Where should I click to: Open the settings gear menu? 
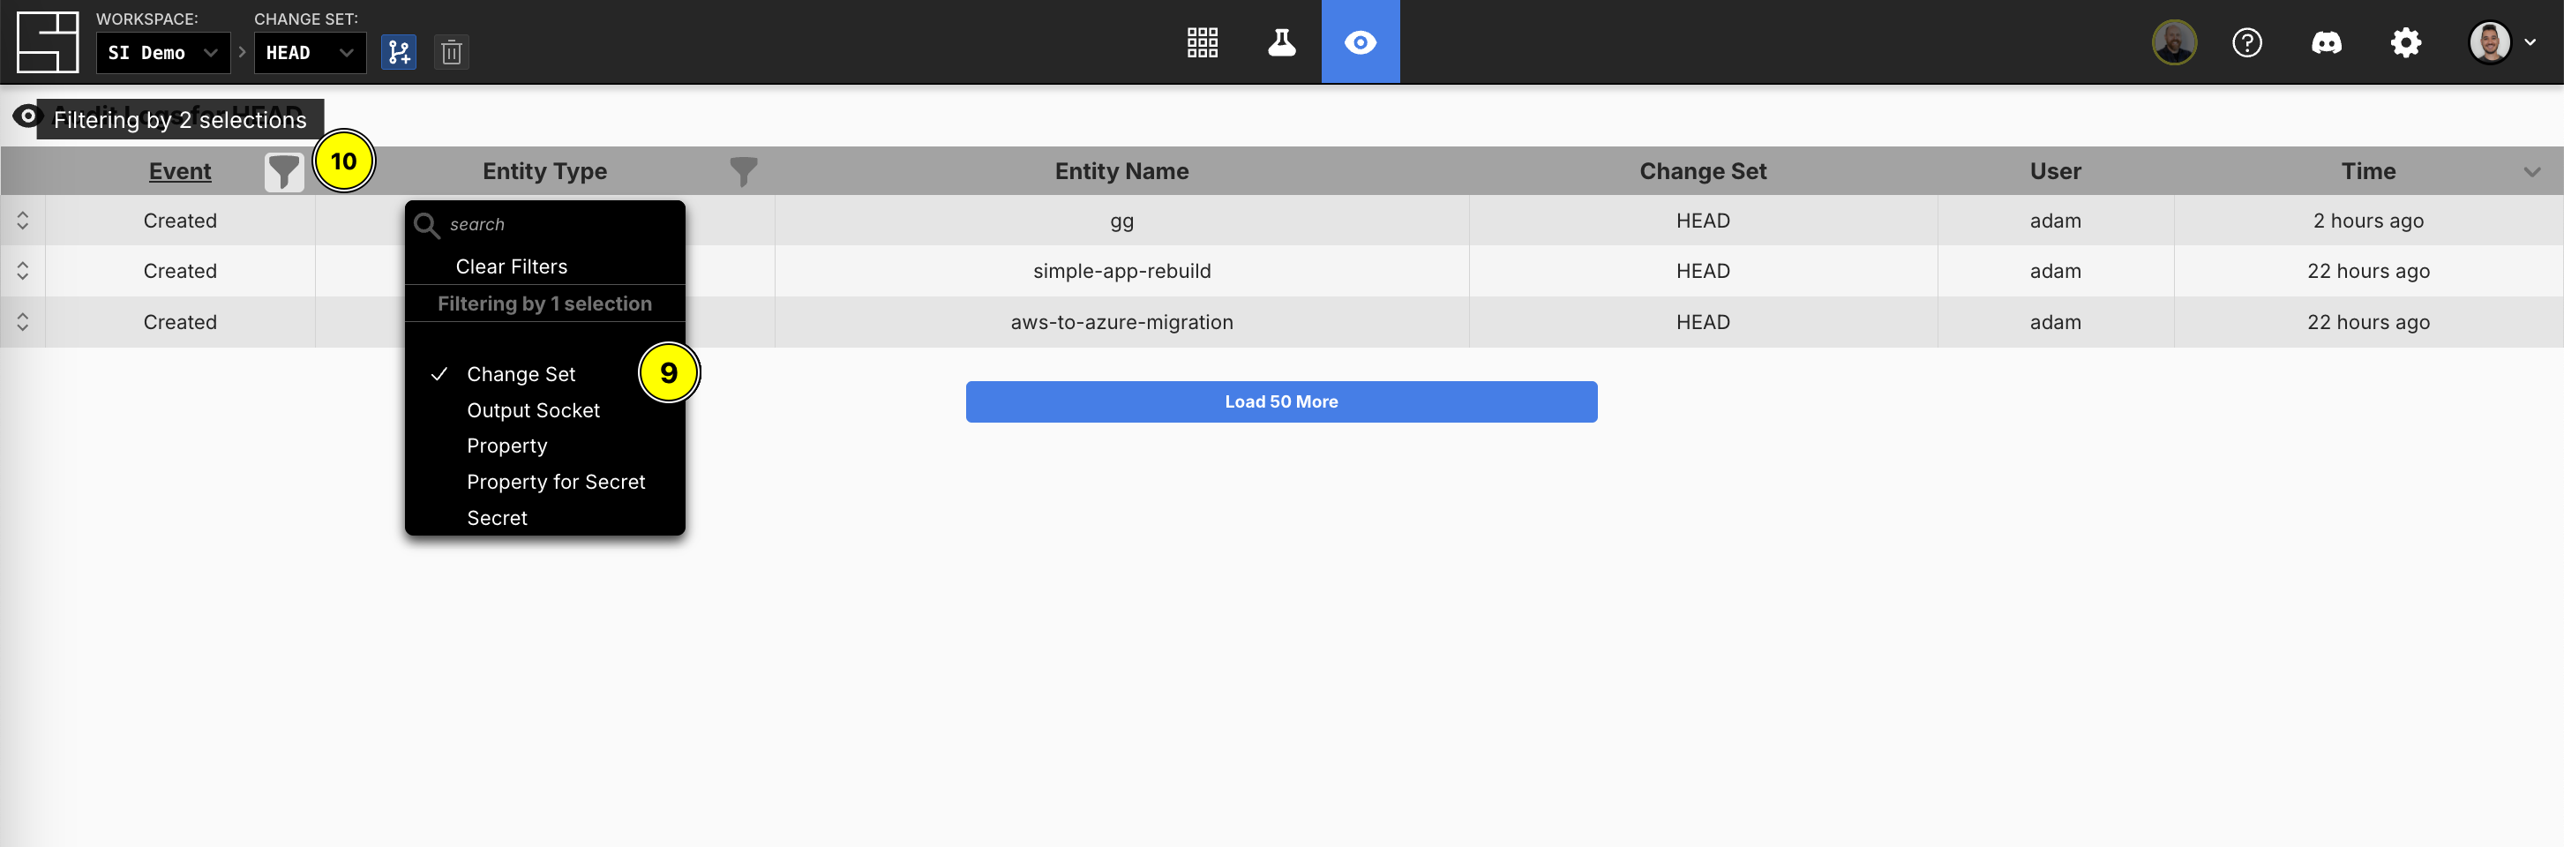point(2406,41)
